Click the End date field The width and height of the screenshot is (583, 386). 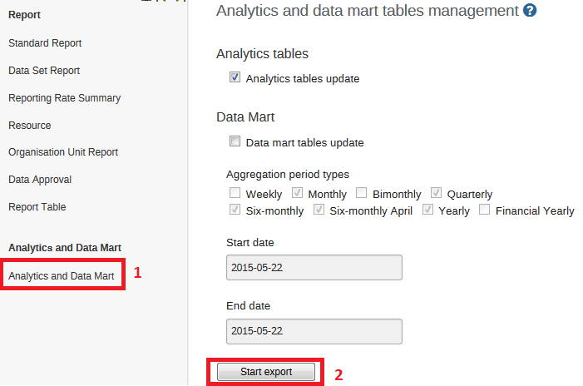pos(314,331)
